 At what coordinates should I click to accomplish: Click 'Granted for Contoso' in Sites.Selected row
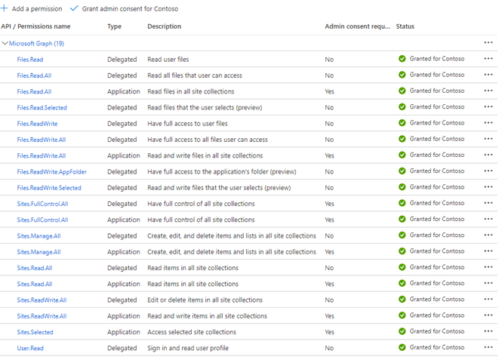(x=437, y=331)
